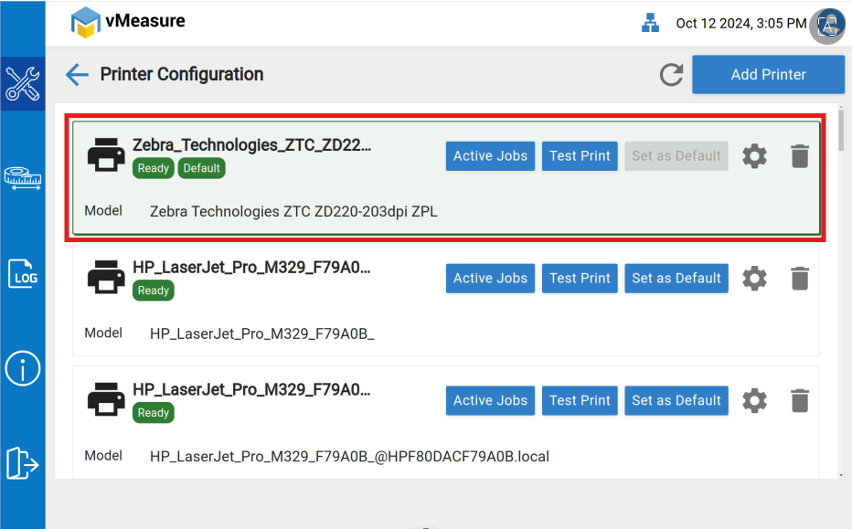Refresh the printer list

(672, 75)
